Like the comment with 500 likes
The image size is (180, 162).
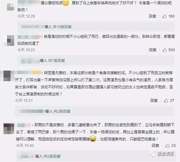point(165,50)
